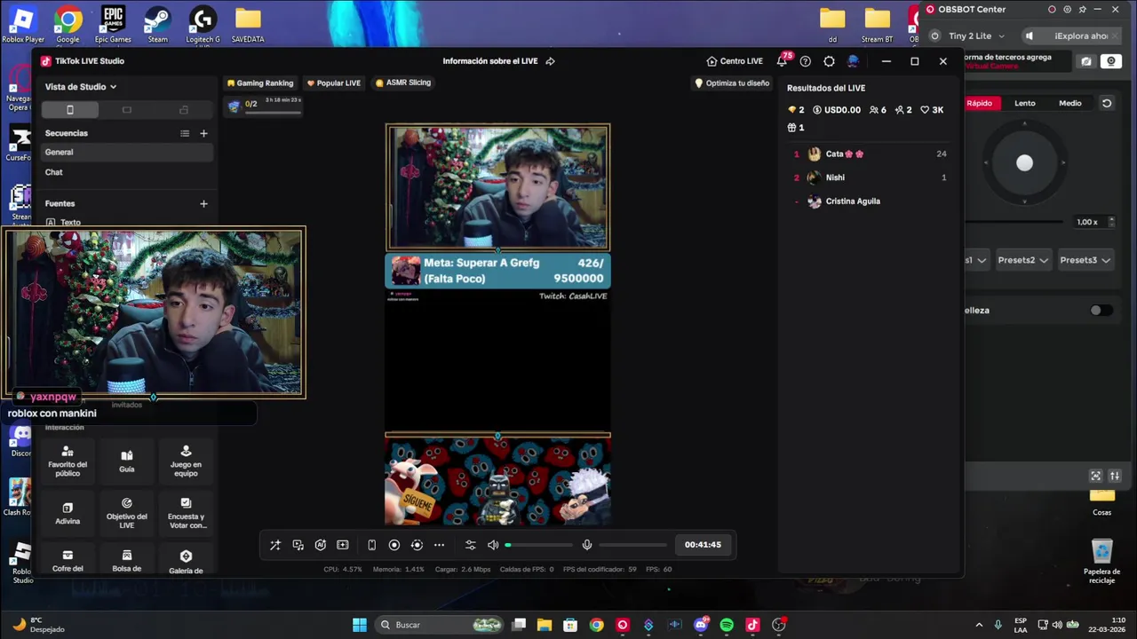Mute the speaker audio

coord(493,545)
